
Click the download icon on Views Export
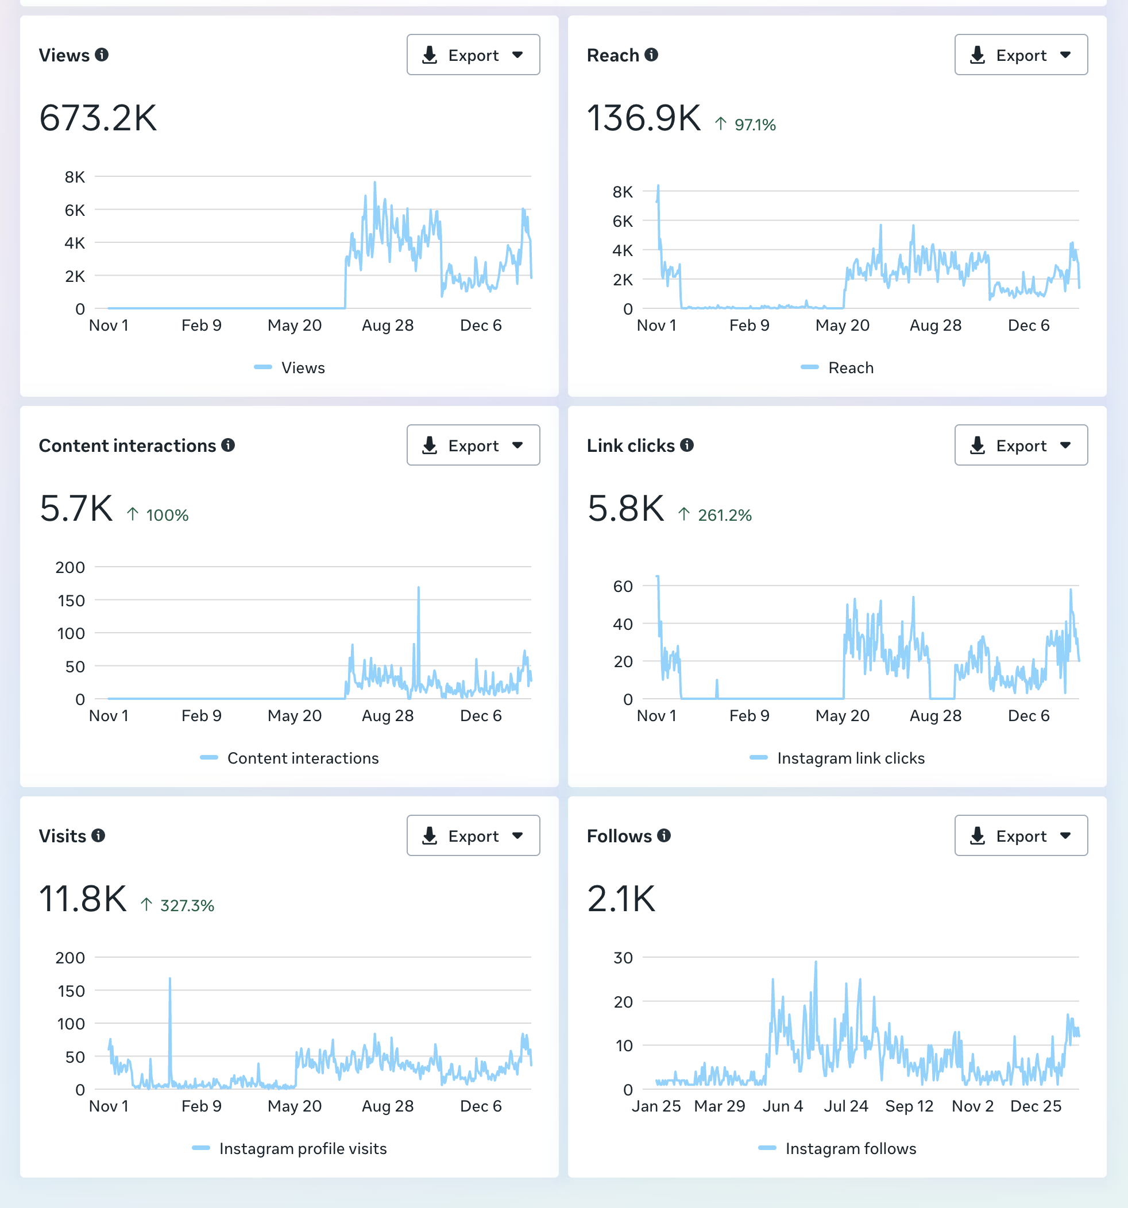430,55
